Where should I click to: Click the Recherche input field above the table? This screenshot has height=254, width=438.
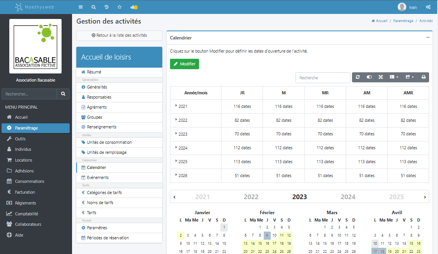323,77
